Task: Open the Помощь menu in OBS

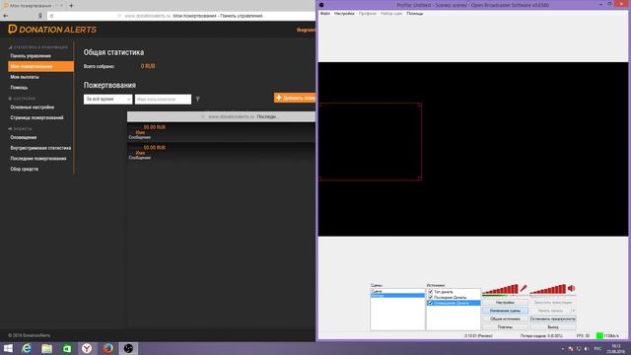Action: coord(415,13)
